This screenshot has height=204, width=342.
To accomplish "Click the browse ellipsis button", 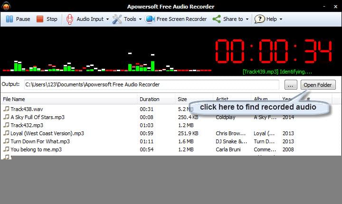I will 291,85.
